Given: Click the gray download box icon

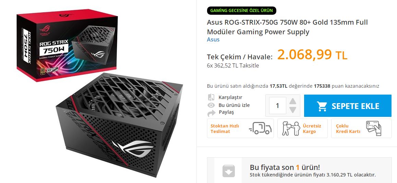Looking at the screenshot, I should 229,171.
